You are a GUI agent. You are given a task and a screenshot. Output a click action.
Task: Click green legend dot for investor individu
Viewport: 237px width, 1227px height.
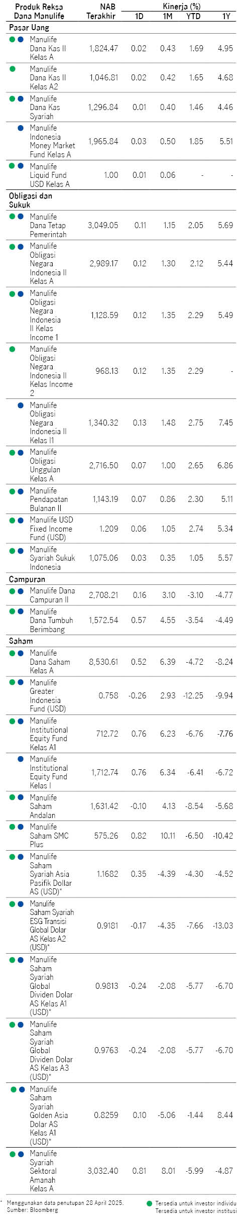click(x=149, y=1203)
